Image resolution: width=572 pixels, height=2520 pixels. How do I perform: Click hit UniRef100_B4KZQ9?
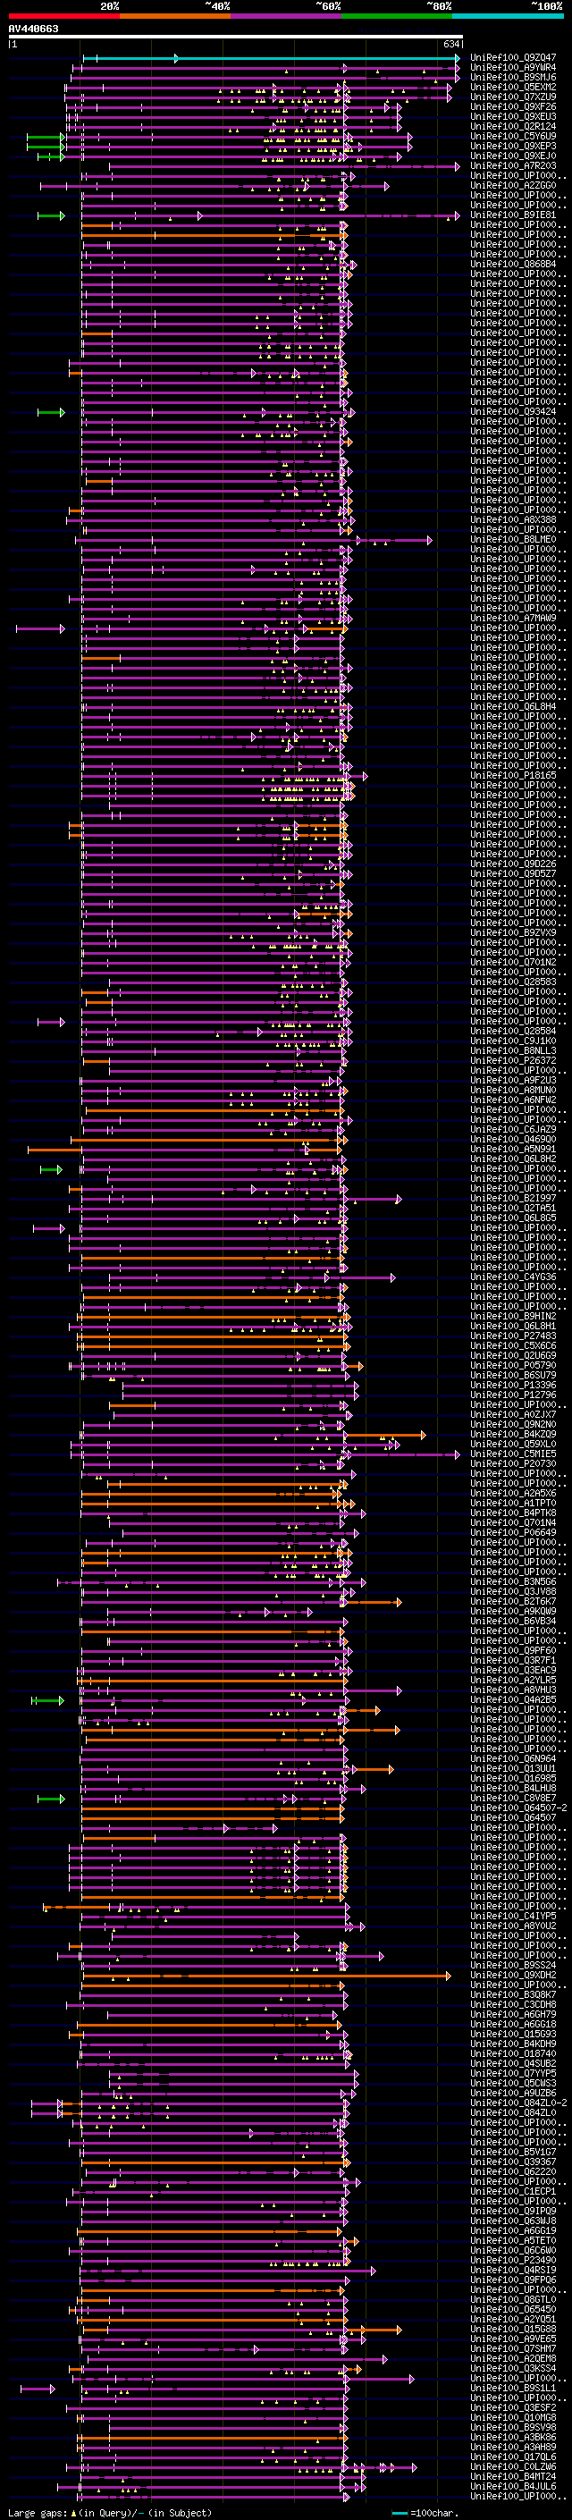pyautogui.click(x=513, y=1434)
